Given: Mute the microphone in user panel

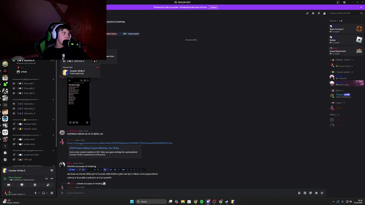Looking at the screenshot, I should point(36,193).
